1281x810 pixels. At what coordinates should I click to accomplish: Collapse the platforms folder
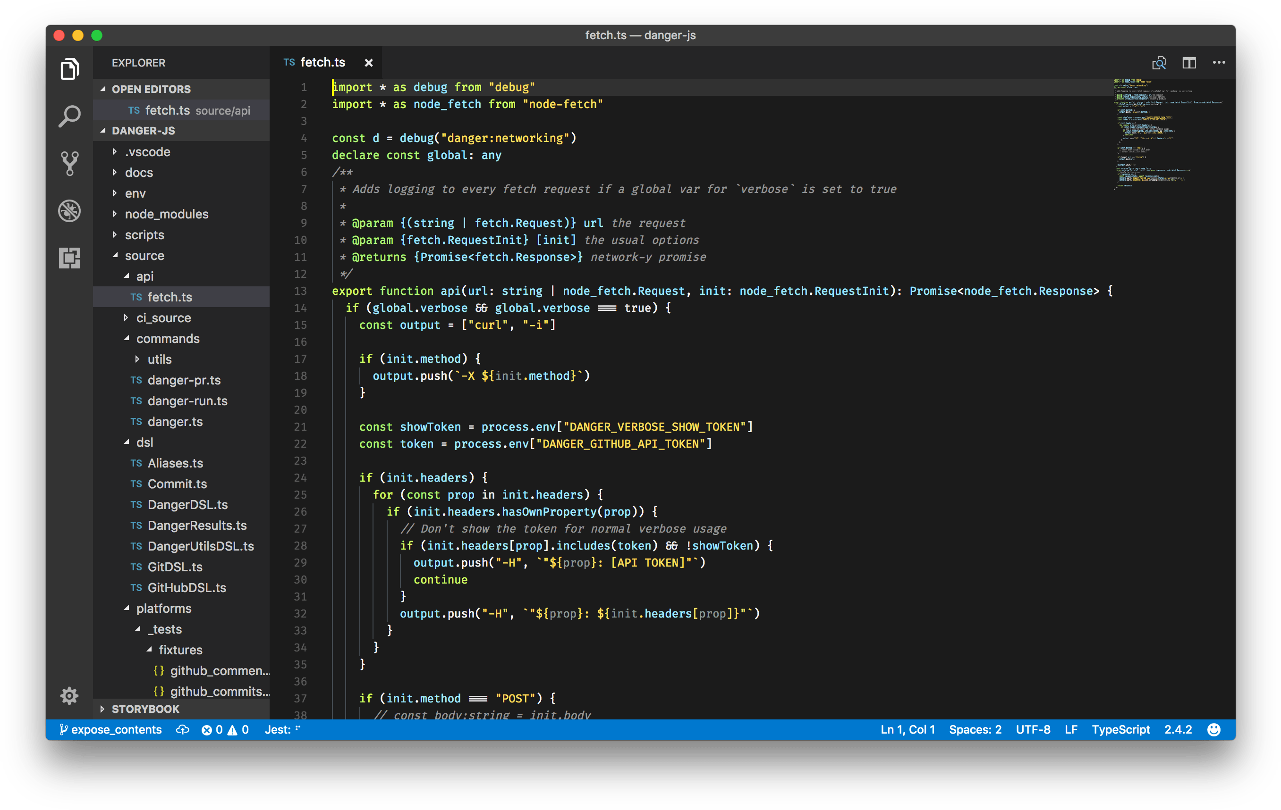coord(181,608)
